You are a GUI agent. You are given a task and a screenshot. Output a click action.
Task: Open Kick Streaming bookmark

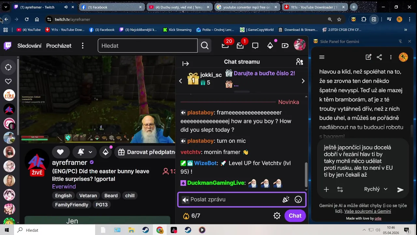[x=177, y=30]
